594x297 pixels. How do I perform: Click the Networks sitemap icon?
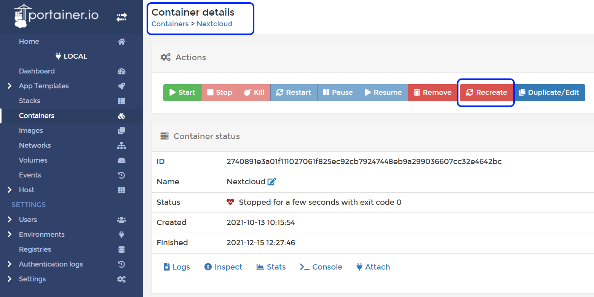click(x=121, y=145)
